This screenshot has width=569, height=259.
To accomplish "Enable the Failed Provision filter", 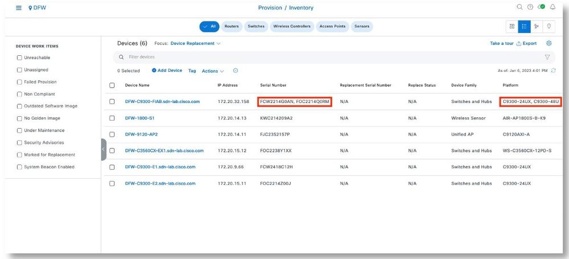I will 19,82.
